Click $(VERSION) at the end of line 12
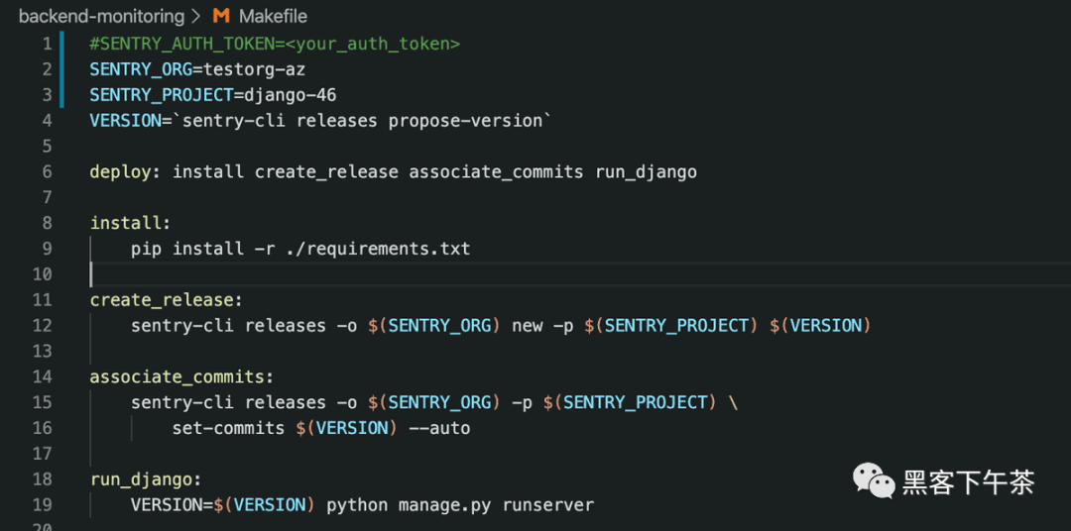Image resolution: width=1071 pixels, height=531 pixels. [820, 326]
